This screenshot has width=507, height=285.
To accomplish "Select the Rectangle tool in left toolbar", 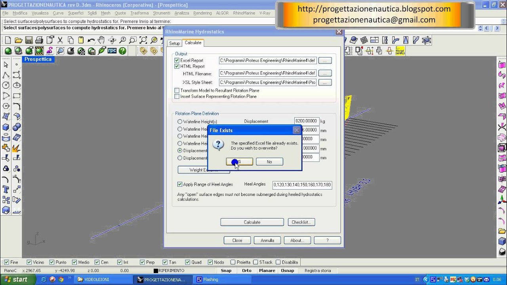I will point(17,96).
